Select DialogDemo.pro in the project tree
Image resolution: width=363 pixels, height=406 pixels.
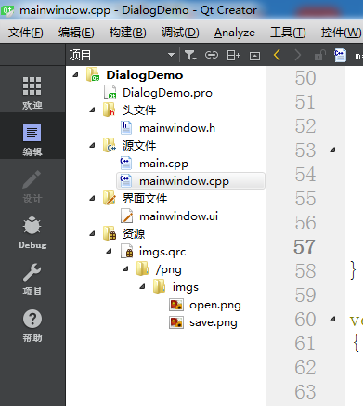[167, 93]
